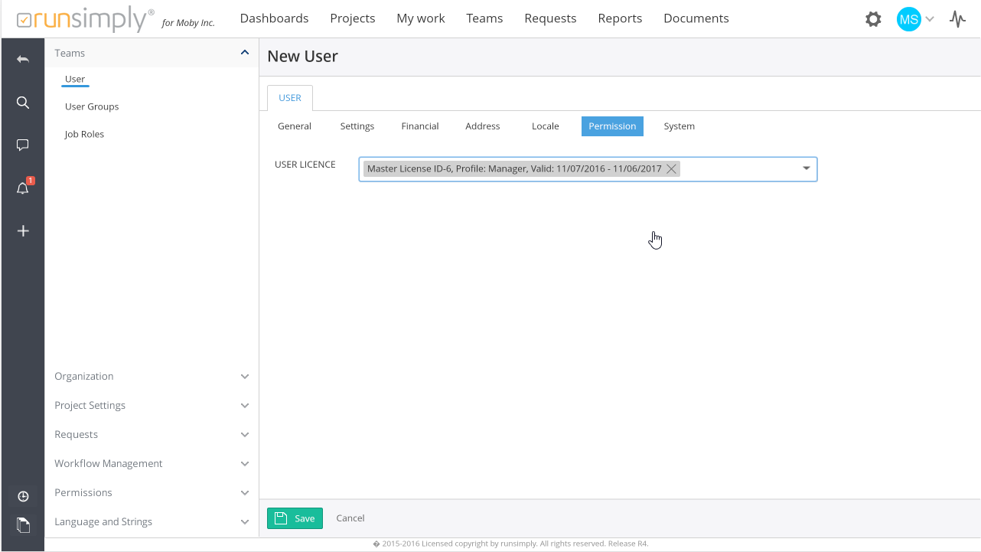Open the notifications bell icon
The width and height of the screenshot is (981, 552).
tap(23, 188)
